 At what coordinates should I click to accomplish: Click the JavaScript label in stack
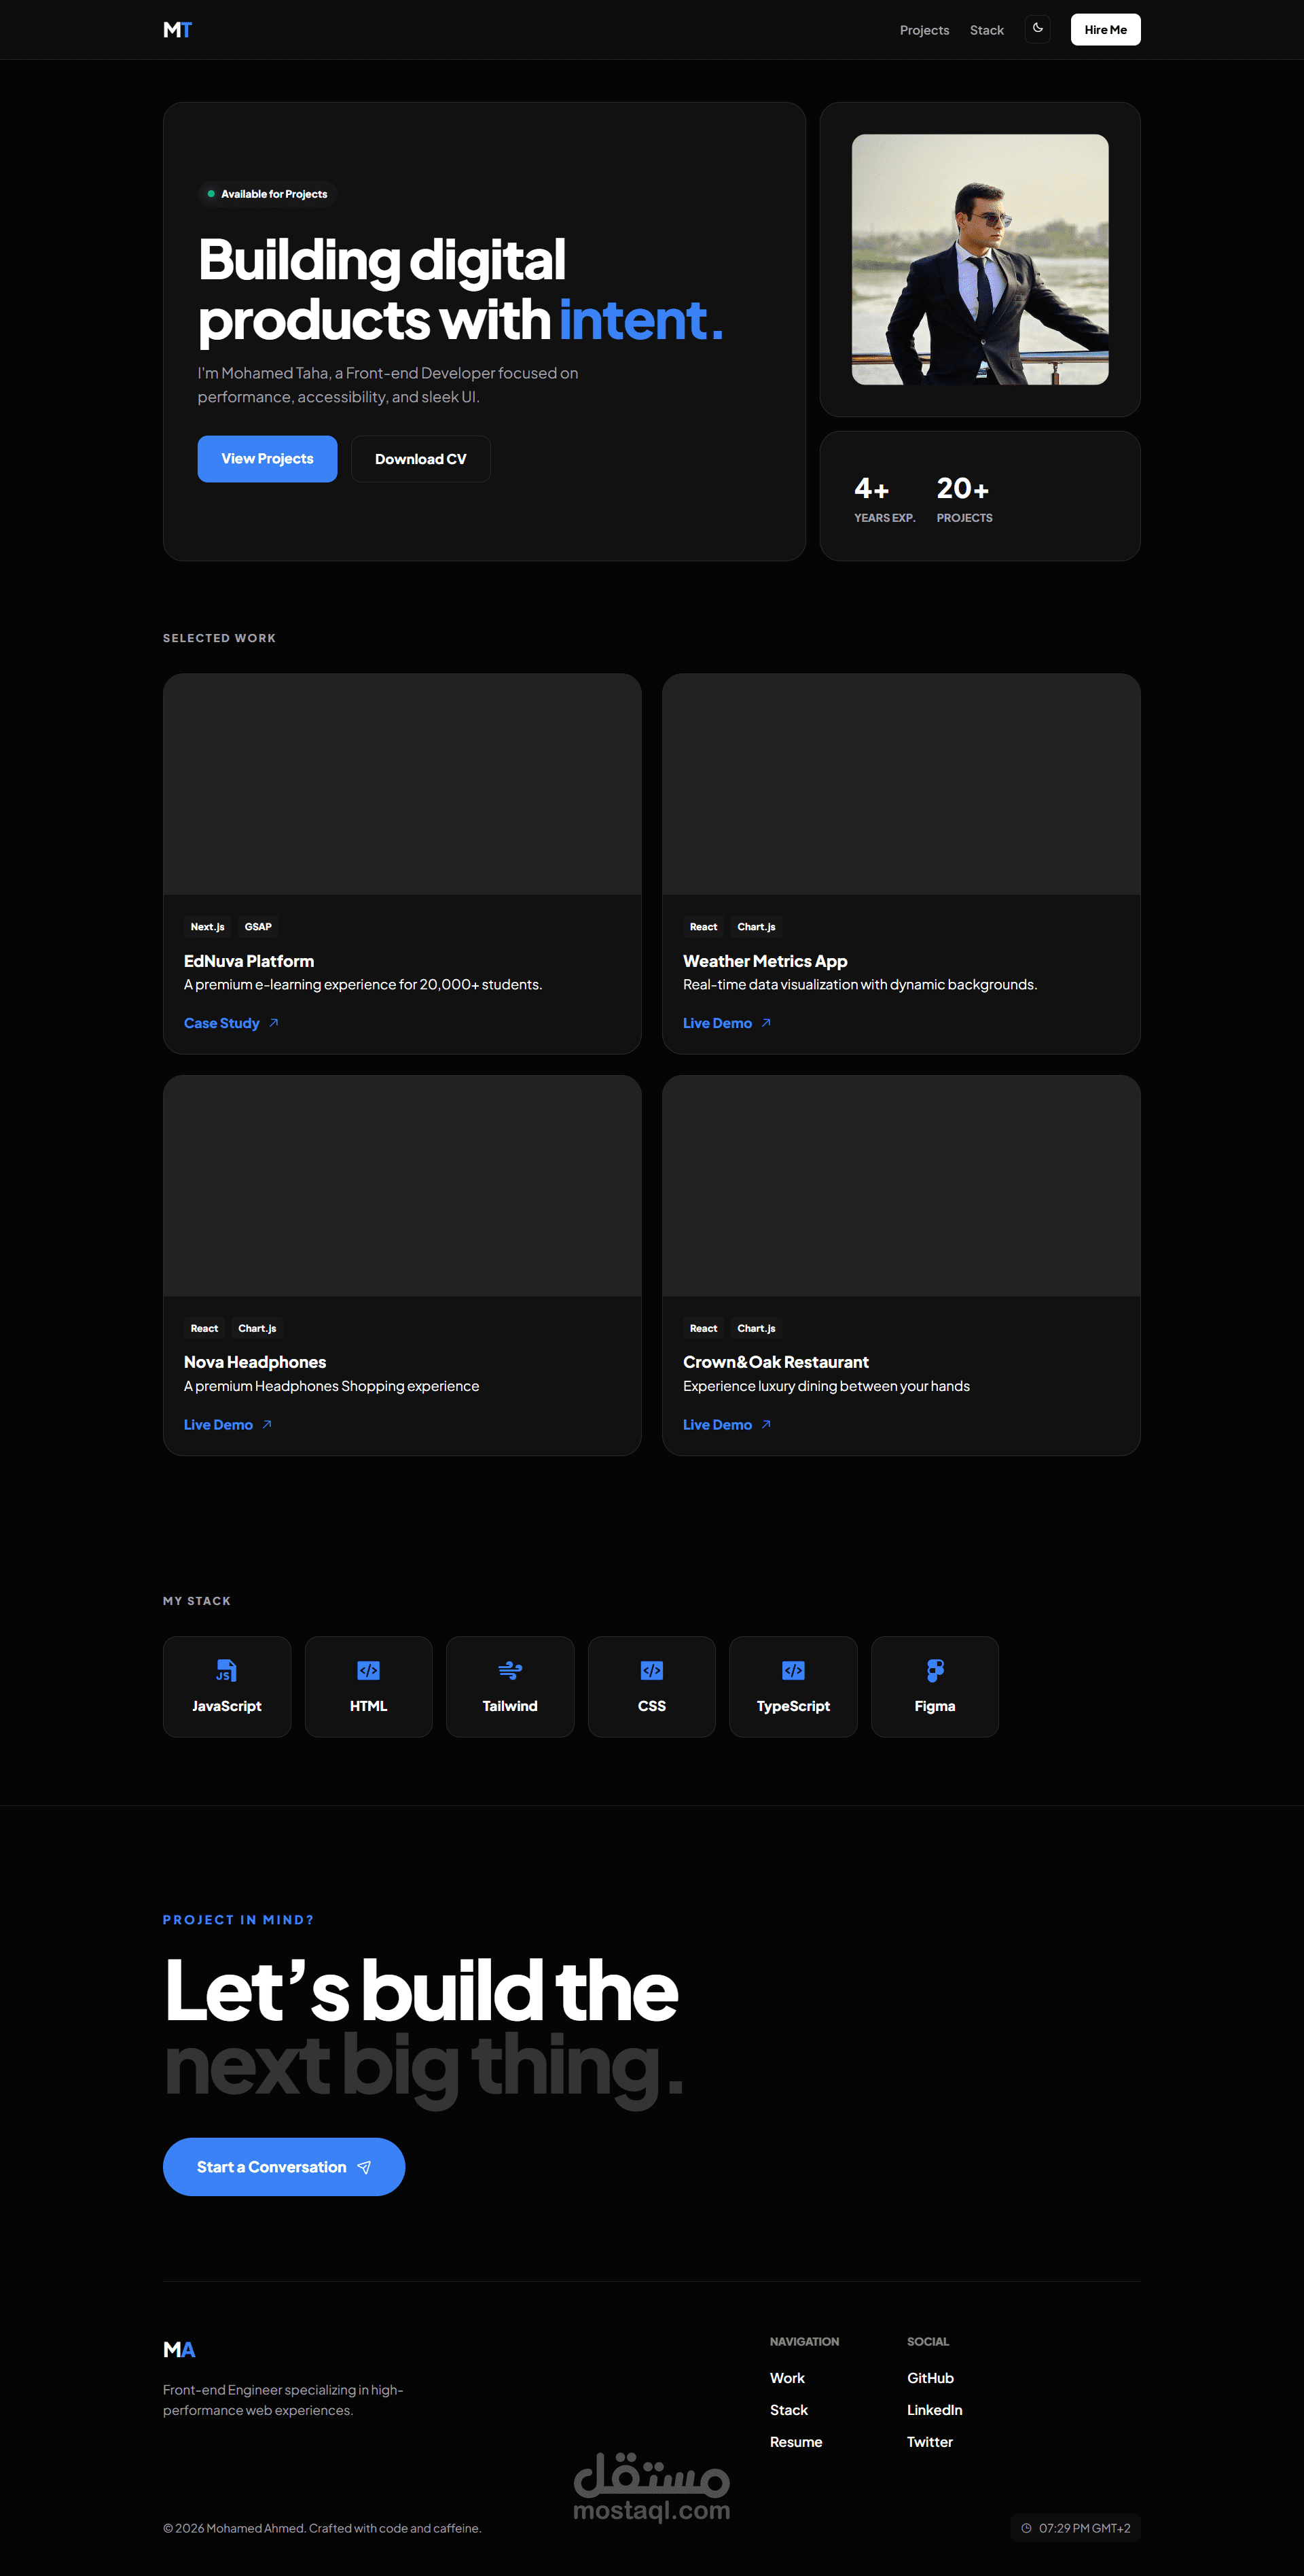pos(227,1706)
